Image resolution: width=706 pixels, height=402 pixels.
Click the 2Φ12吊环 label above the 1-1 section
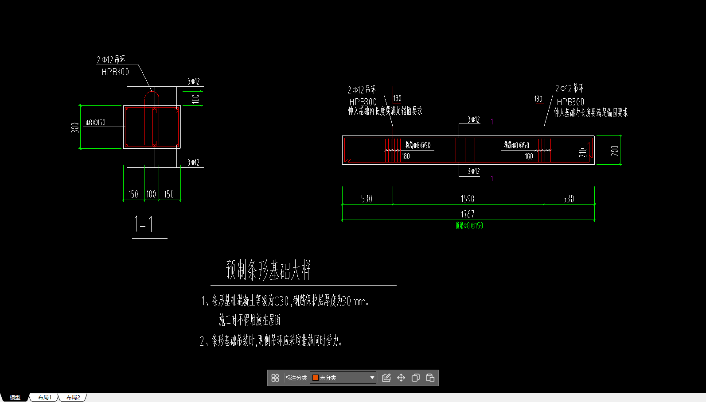point(111,60)
